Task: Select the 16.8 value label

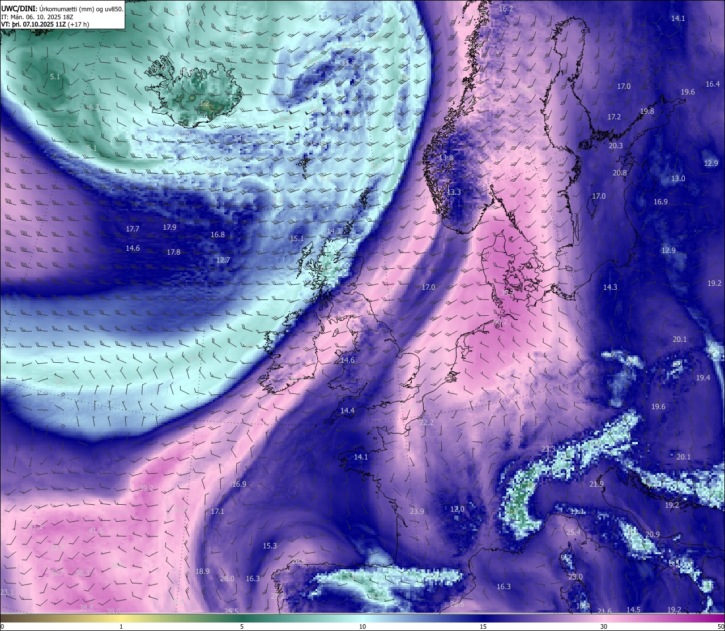Action: [217, 235]
